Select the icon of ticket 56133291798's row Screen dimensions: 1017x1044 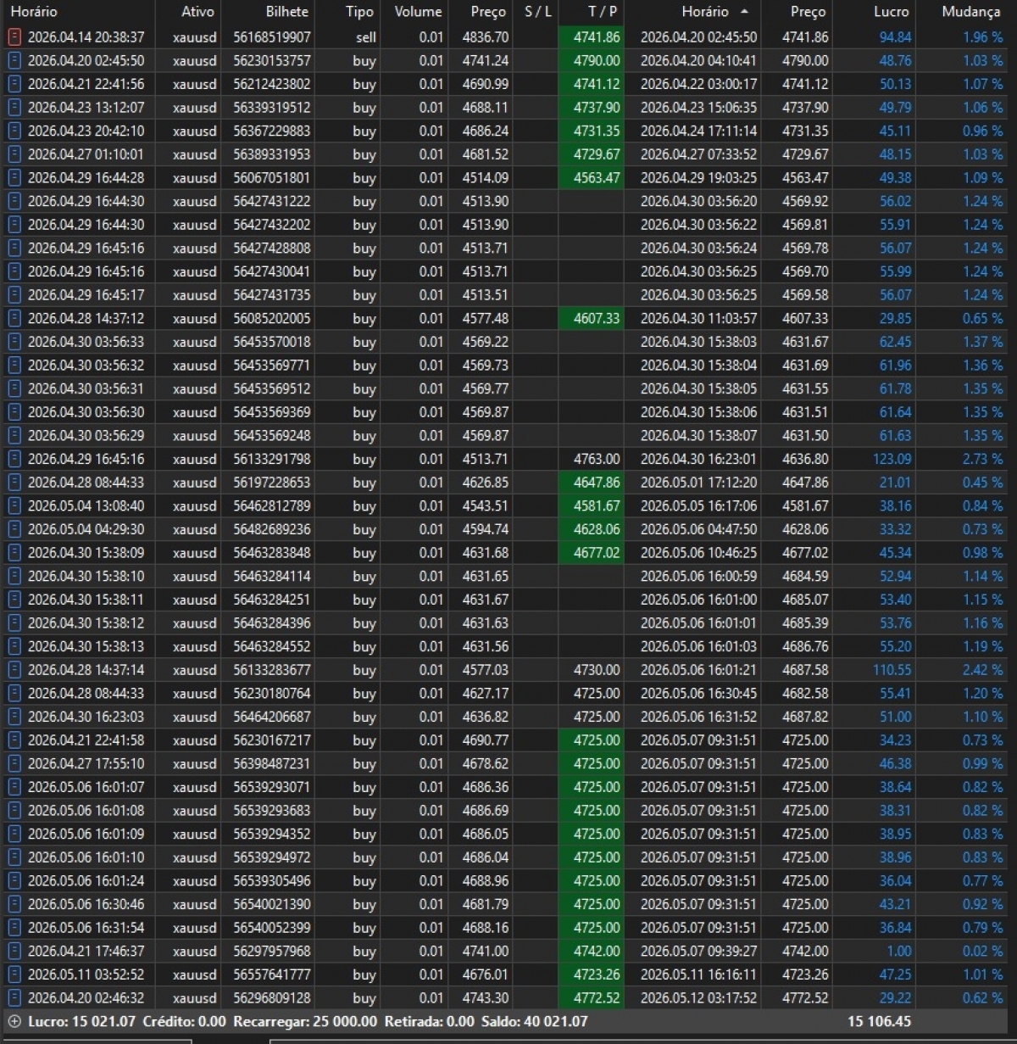tap(14, 459)
